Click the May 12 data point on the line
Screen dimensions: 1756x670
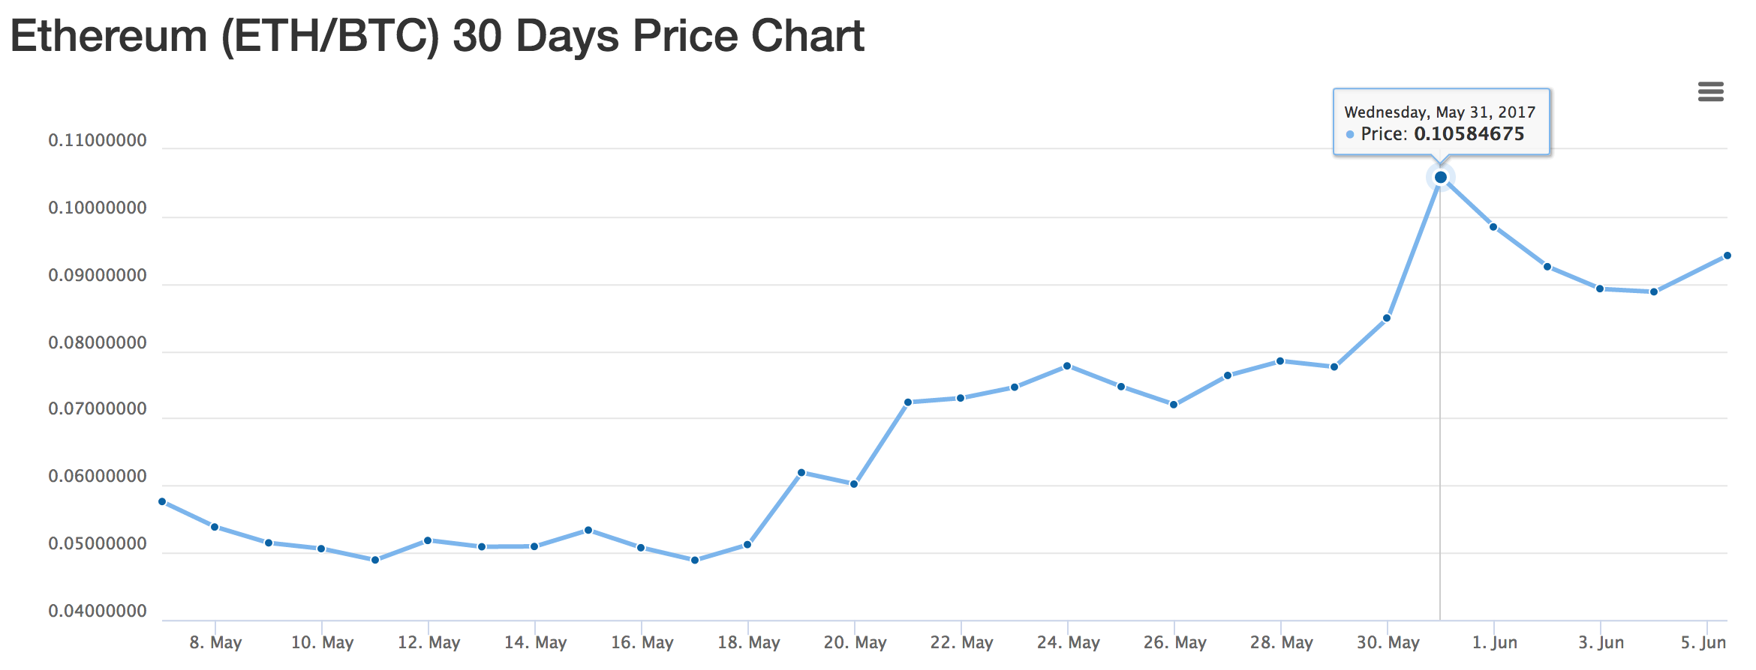click(428, 540)
